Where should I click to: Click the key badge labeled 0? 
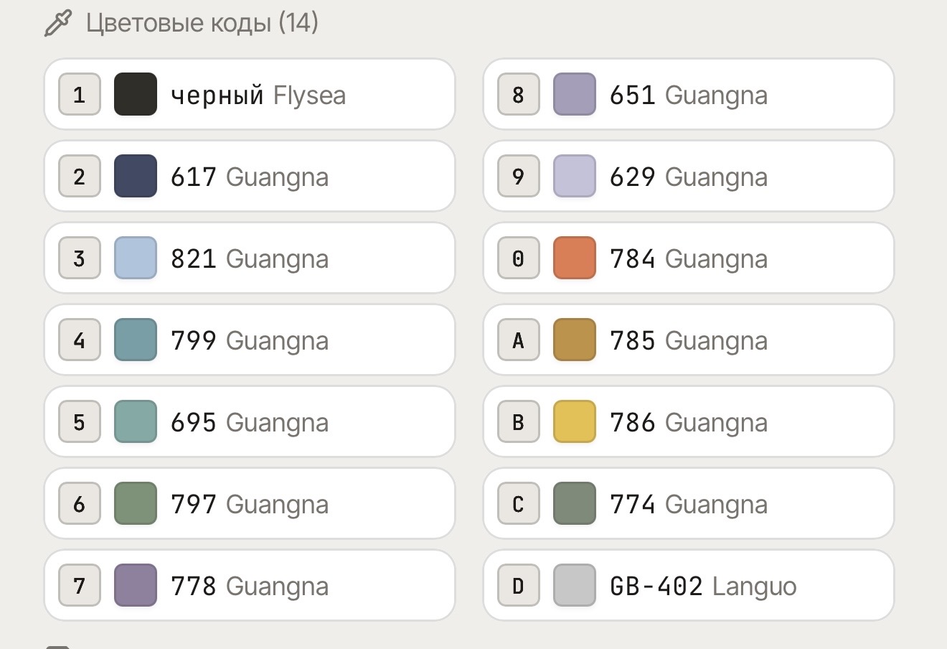(x=519, y=258)
